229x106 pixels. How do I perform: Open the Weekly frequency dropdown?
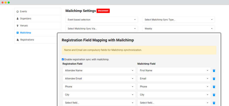coord(178,29)
